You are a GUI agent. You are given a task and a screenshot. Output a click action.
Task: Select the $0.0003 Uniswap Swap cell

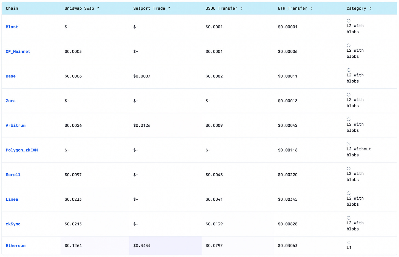coord(95,51)
